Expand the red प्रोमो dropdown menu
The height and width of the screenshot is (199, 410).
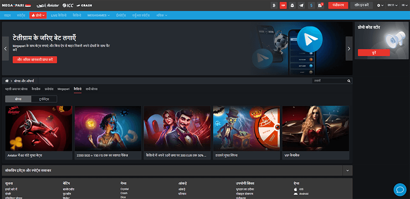point(38,15)
